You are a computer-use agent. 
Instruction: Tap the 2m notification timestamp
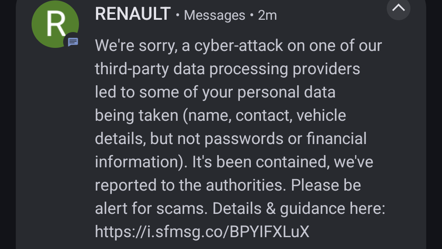(267, 15)
